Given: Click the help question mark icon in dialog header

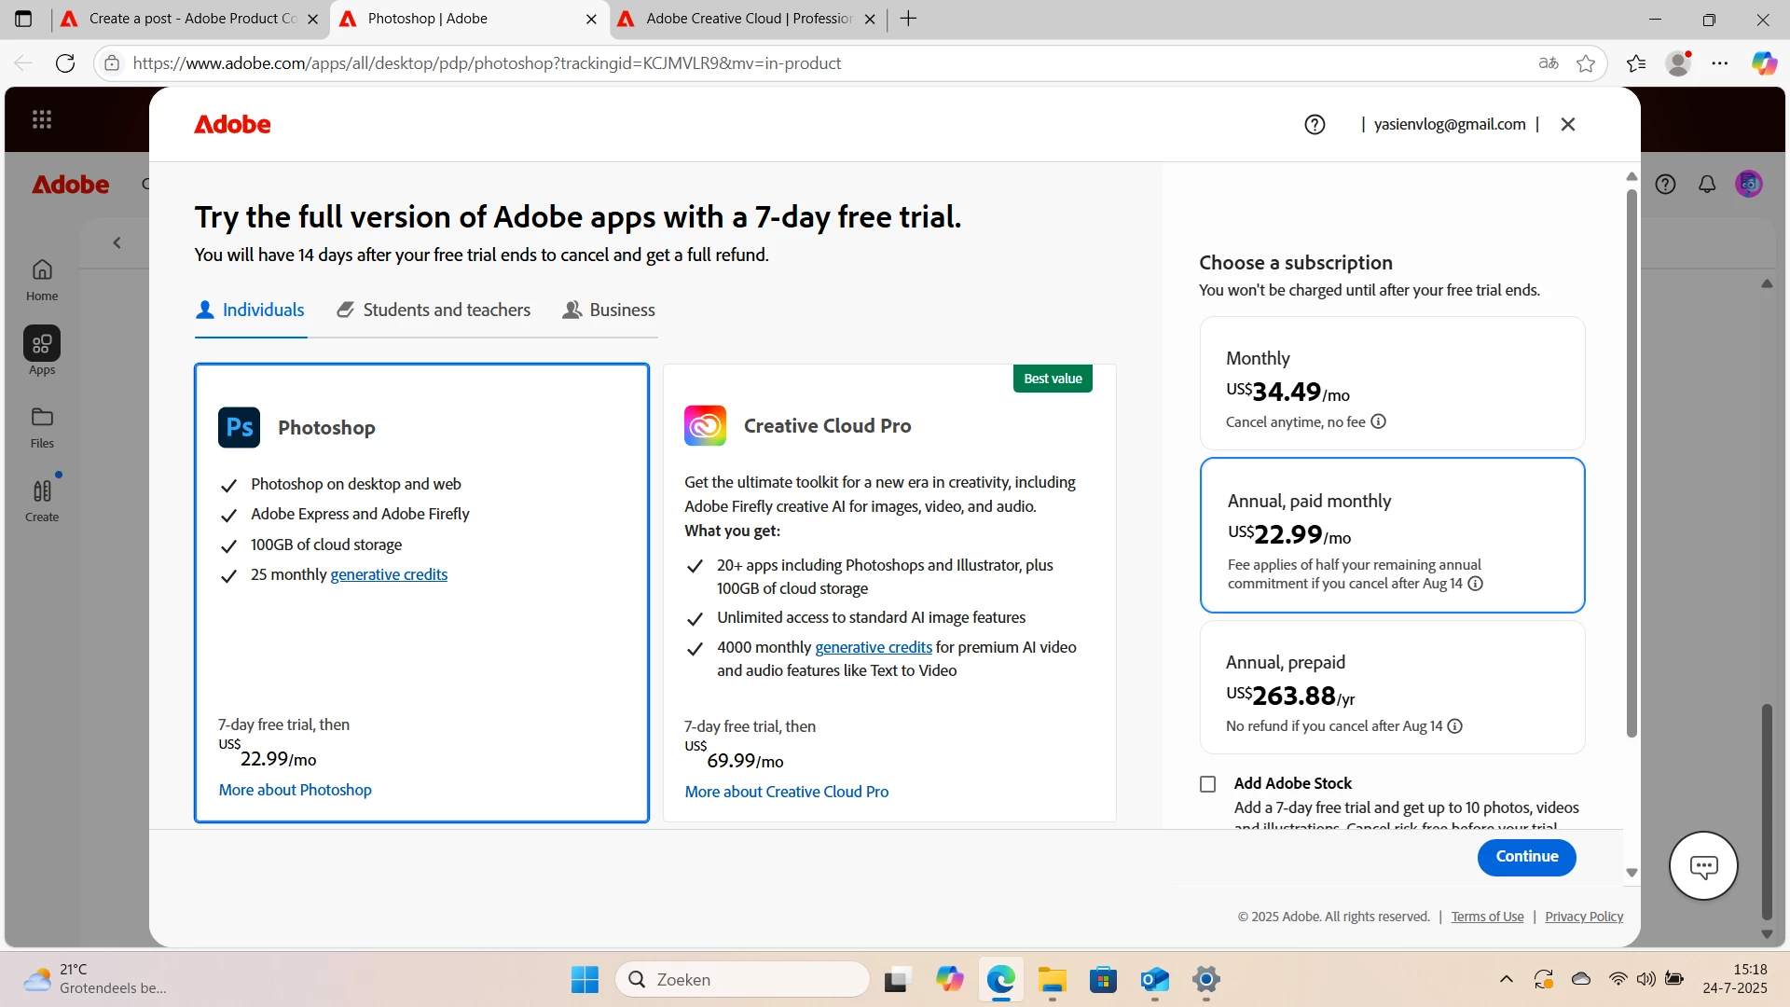Looking at the screenshot, I should [1315, 125].
